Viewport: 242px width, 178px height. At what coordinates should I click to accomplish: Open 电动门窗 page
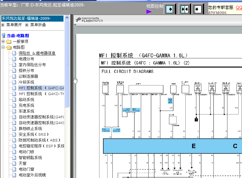tap(26, 169)
